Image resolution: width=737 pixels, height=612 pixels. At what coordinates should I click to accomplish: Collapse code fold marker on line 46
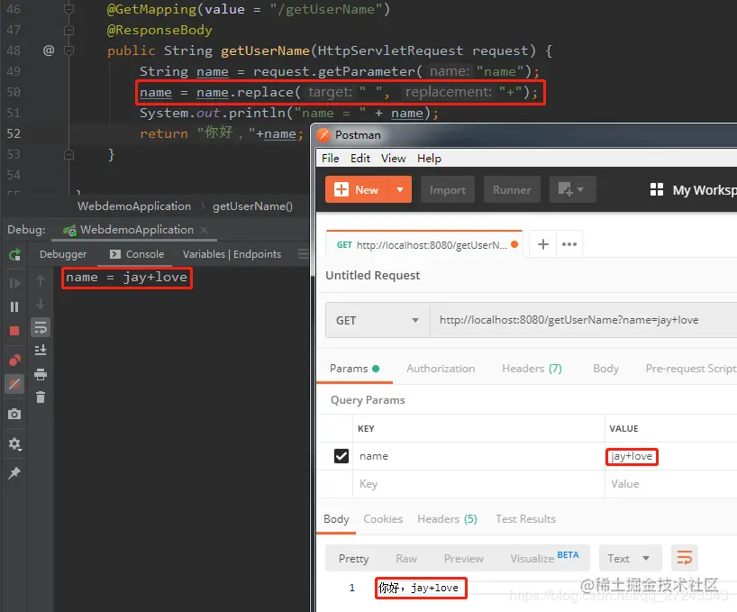point(68,9)
